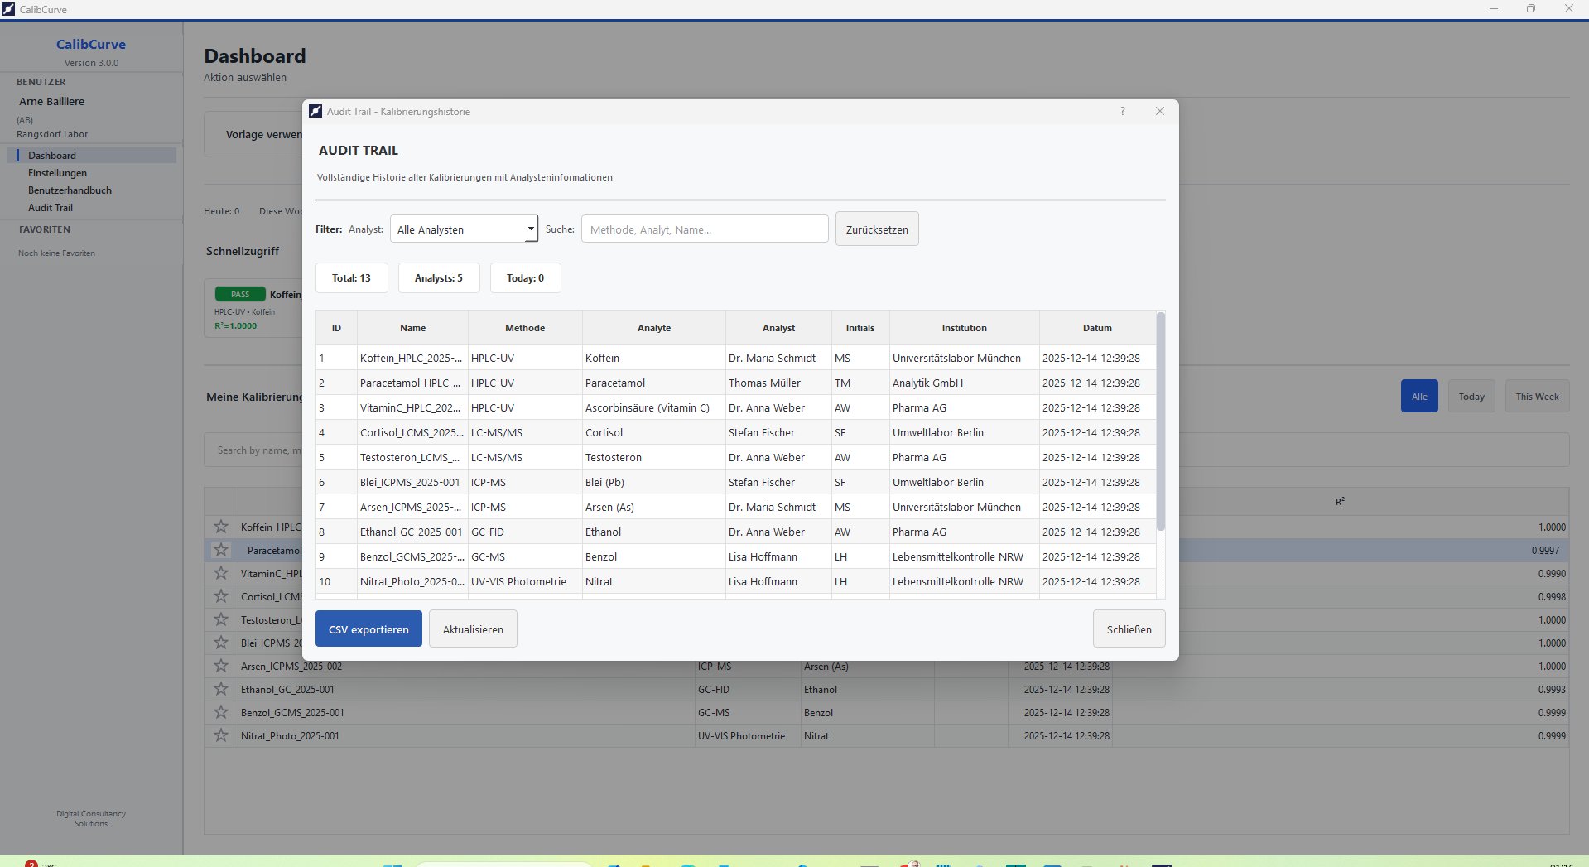This screenshot has height=867, width=1589.
Task: Star the Paracetamol calibration row
Action: [220, 550]
